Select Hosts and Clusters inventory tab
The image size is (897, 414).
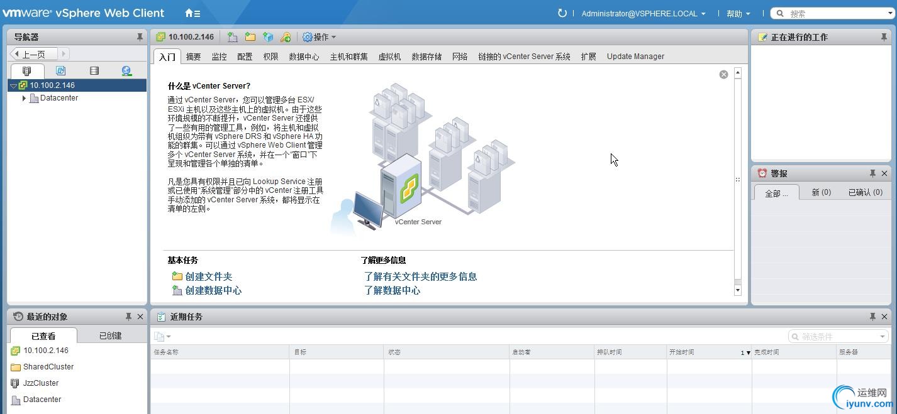[x=27, y=71]
